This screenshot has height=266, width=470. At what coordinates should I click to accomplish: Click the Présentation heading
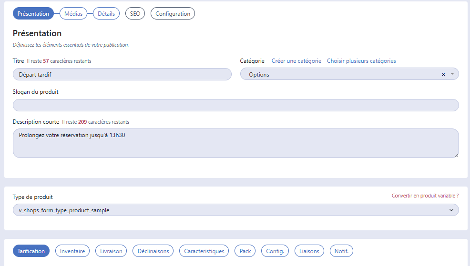pyautogui.click(x=37, y=33)
